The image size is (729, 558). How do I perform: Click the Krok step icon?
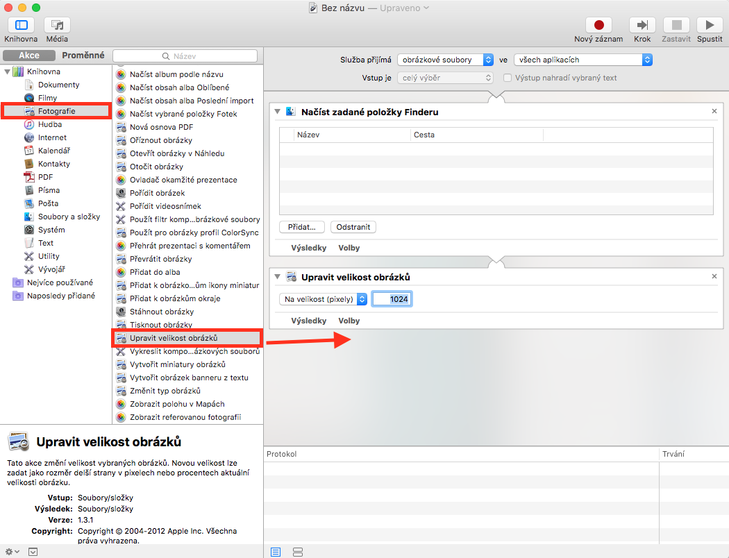click(642, 25)
